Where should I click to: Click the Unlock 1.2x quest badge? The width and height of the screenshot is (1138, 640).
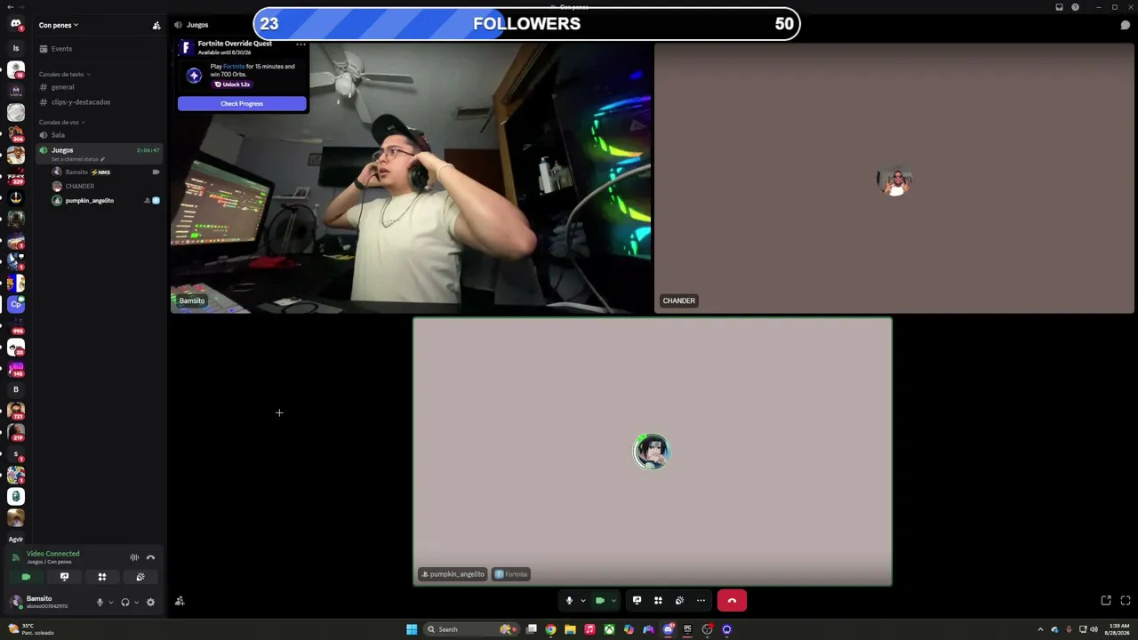[x=232, y=84]
